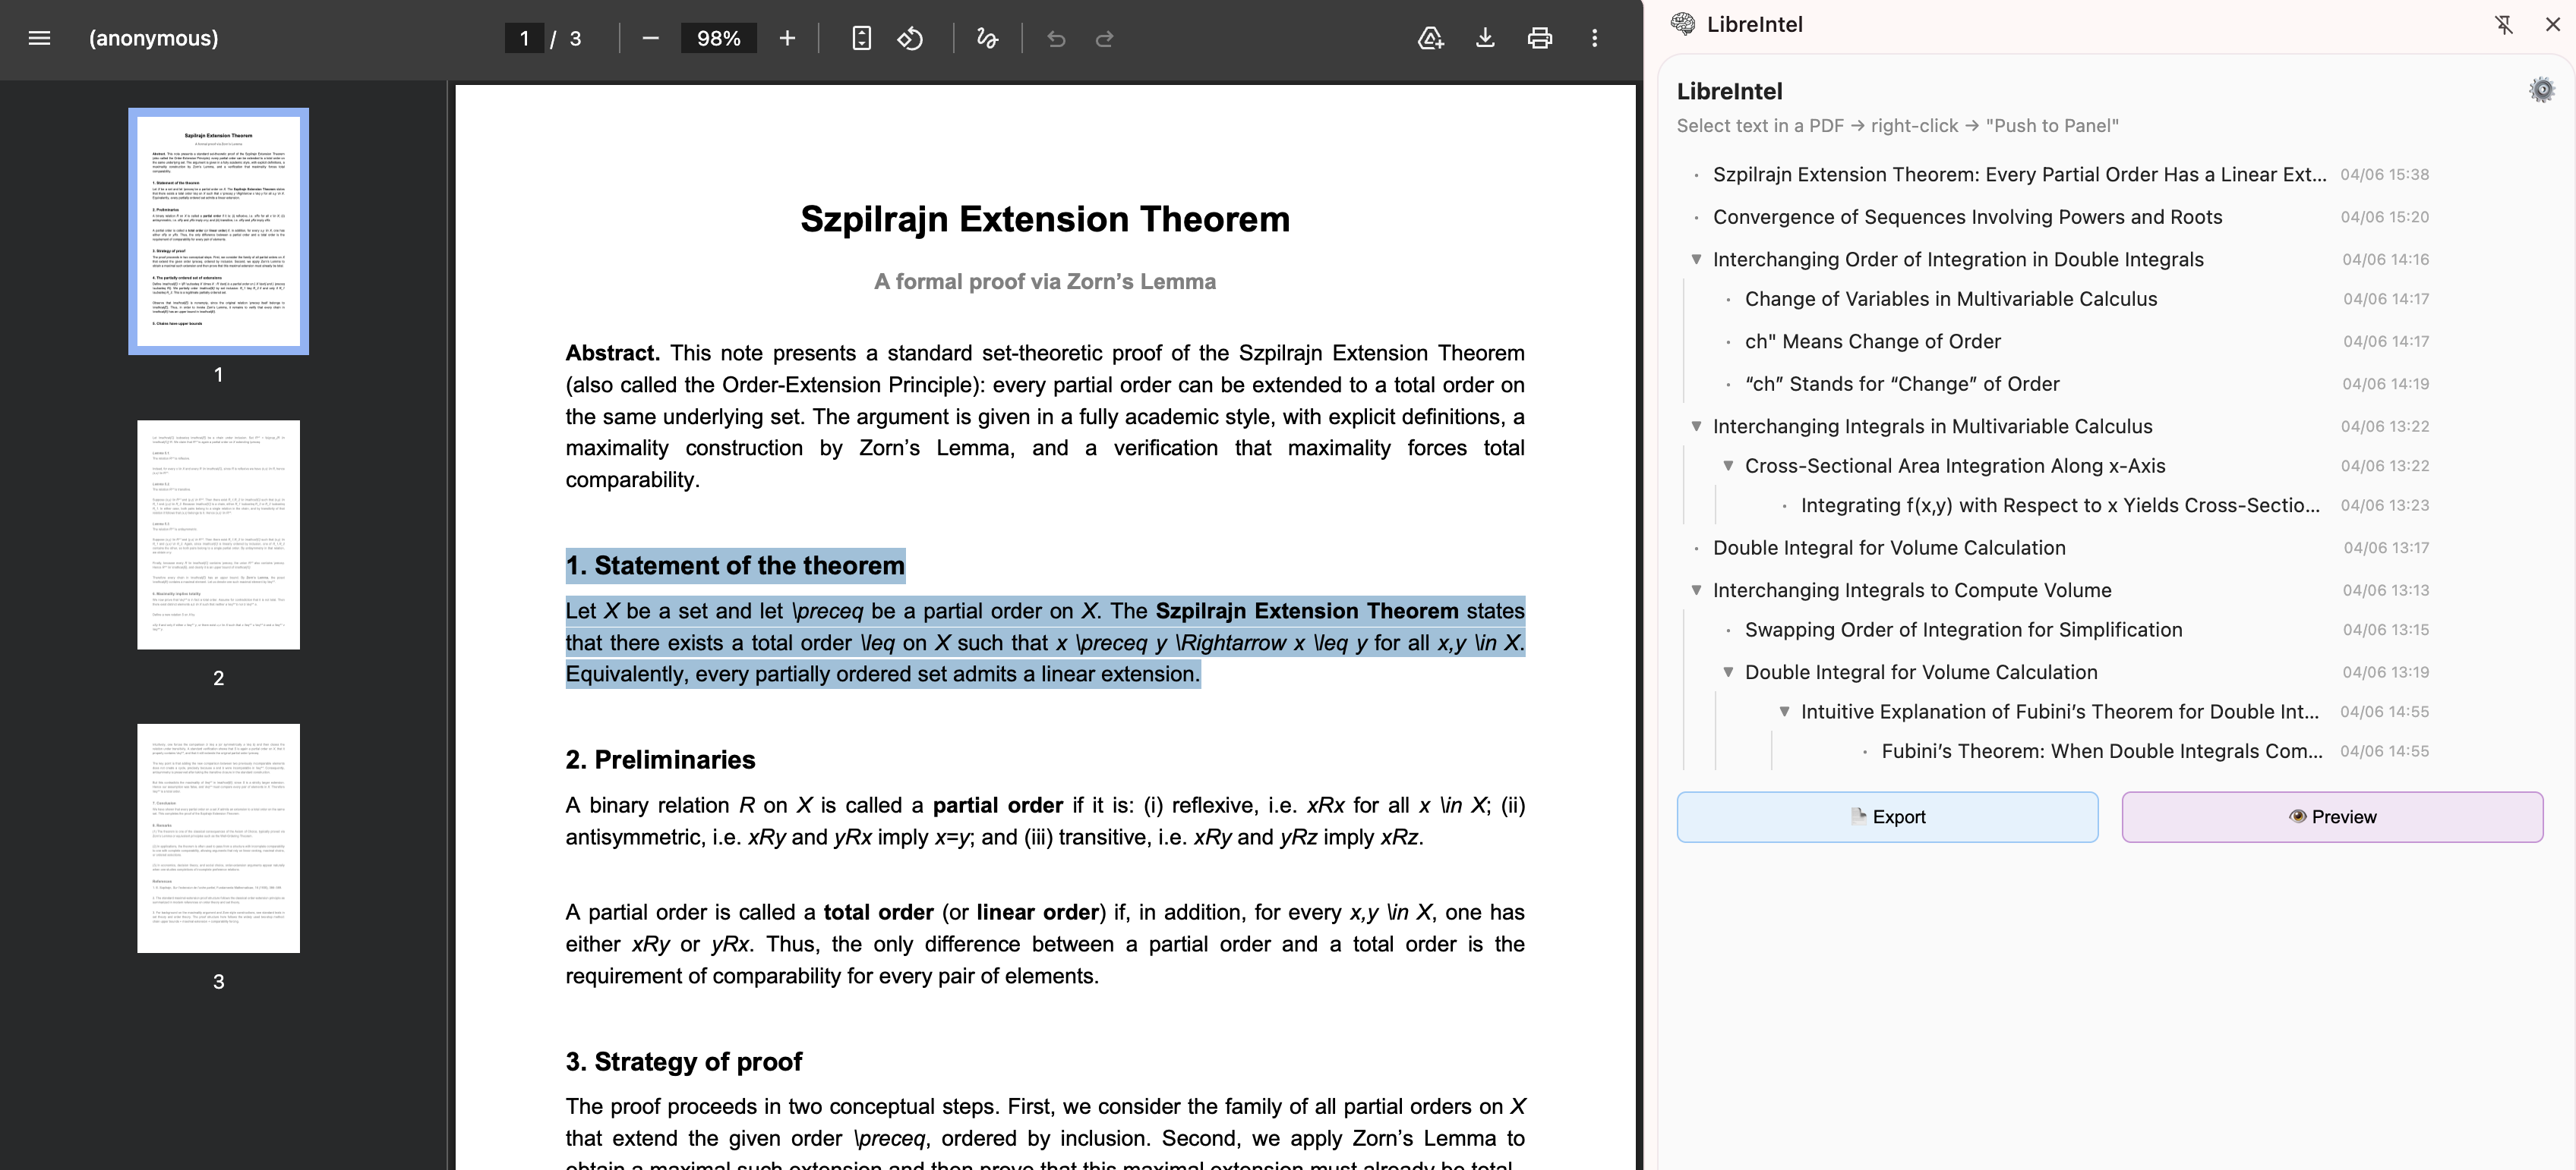Click the Export button in LibreIntel
Screen dimensions: 2576x1170
click(x=1886, y=816)
